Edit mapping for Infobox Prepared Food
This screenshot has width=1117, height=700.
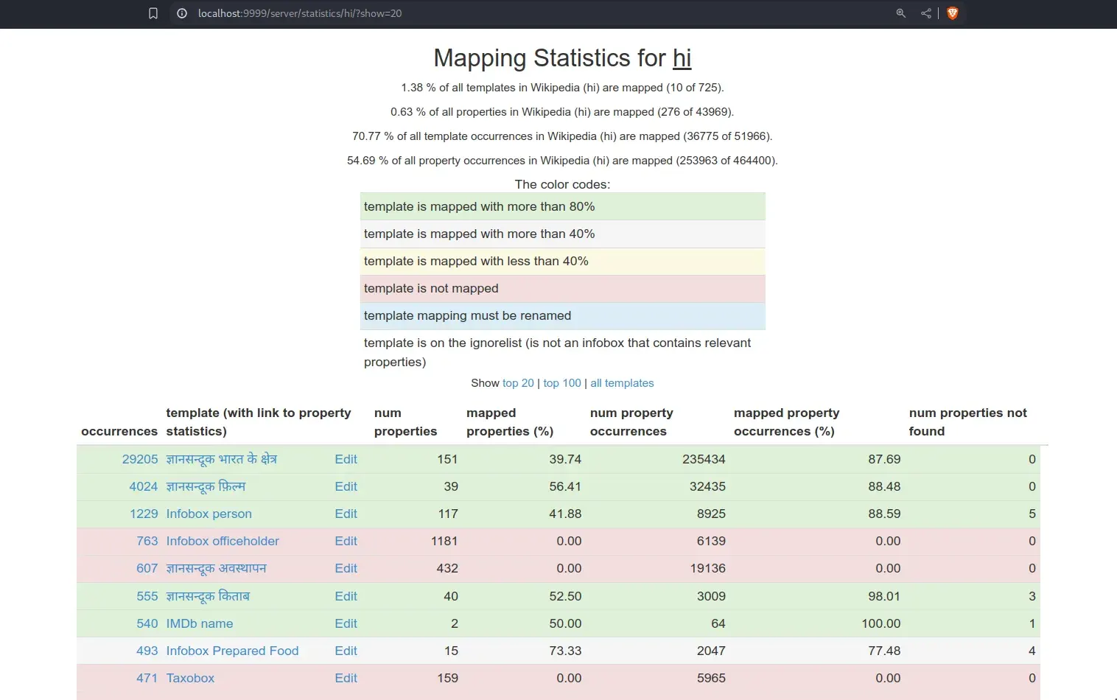(346, 651)
